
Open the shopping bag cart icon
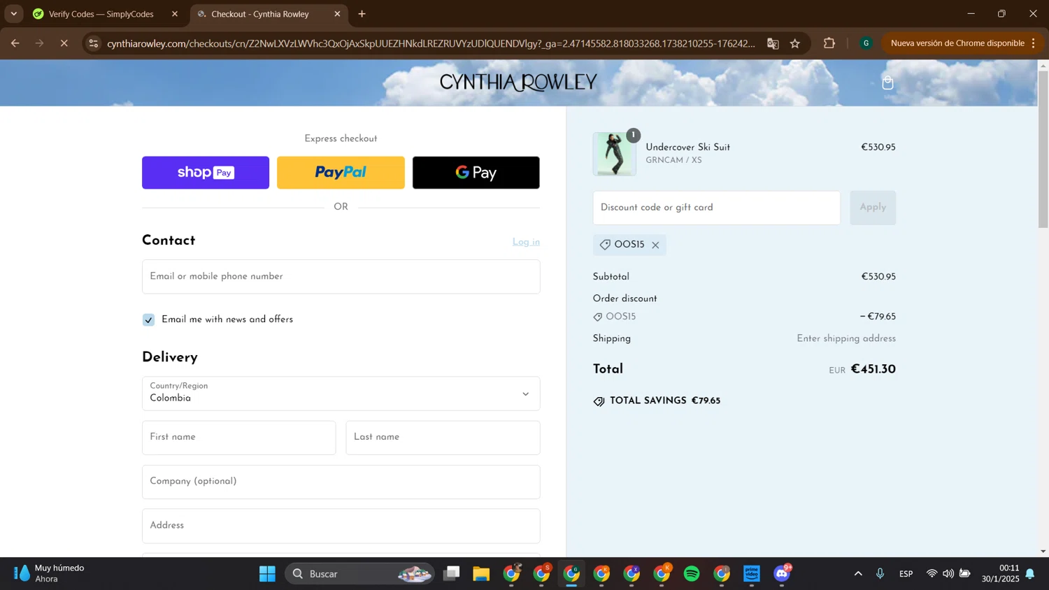coord(887,83)
